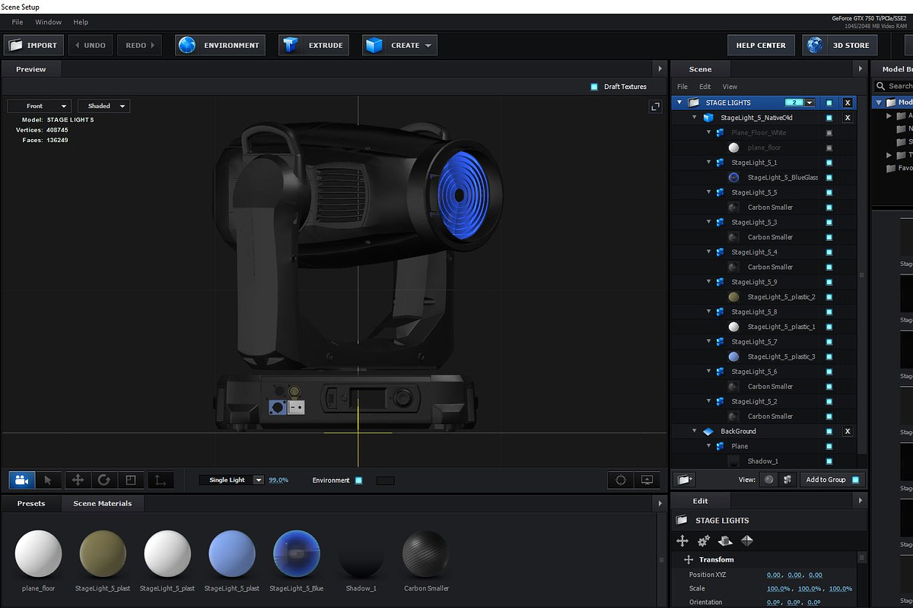Create a new group folder in Scene
This screenshot has height=608, width=913.
(684, 480)
